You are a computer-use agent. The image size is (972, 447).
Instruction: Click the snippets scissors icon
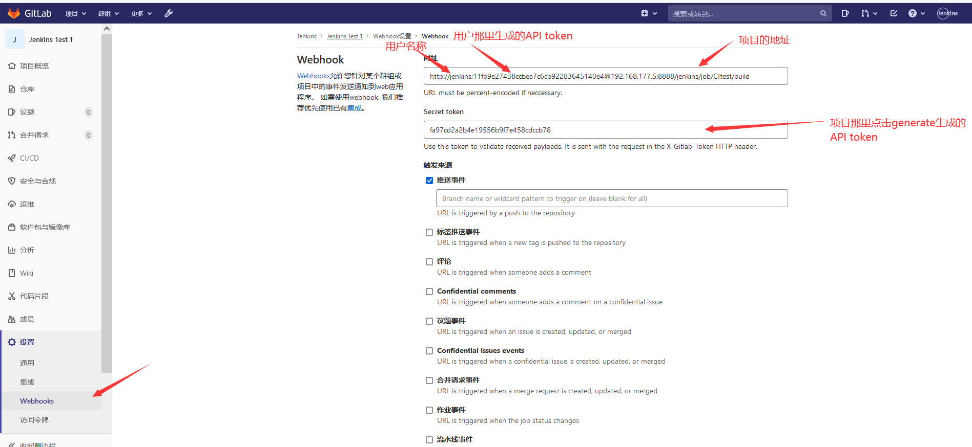pyautogui.click(x=12, y=296)
